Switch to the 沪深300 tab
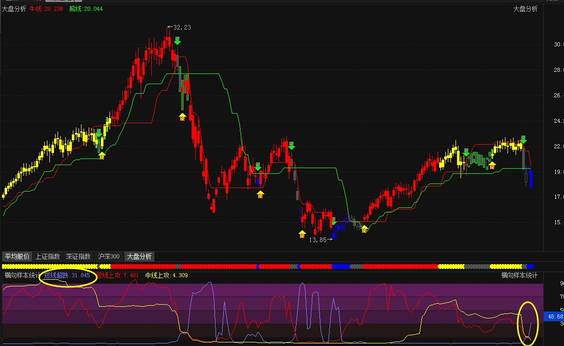Screen dimensions: 564x346 coord(109,256)
